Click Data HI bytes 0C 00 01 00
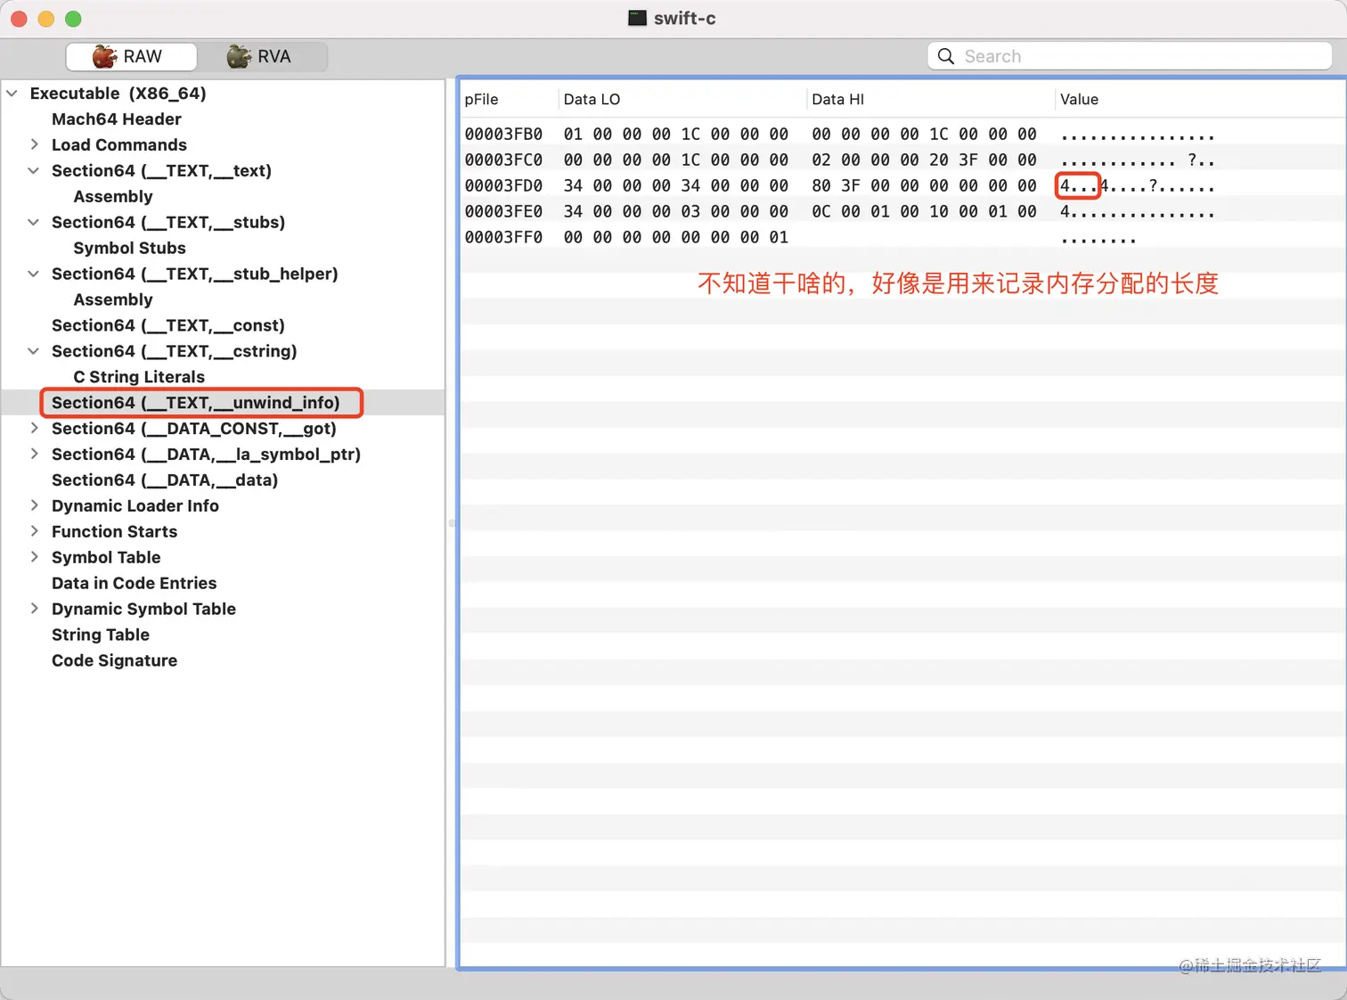1347x1000 pixels. tap(865, 212)
